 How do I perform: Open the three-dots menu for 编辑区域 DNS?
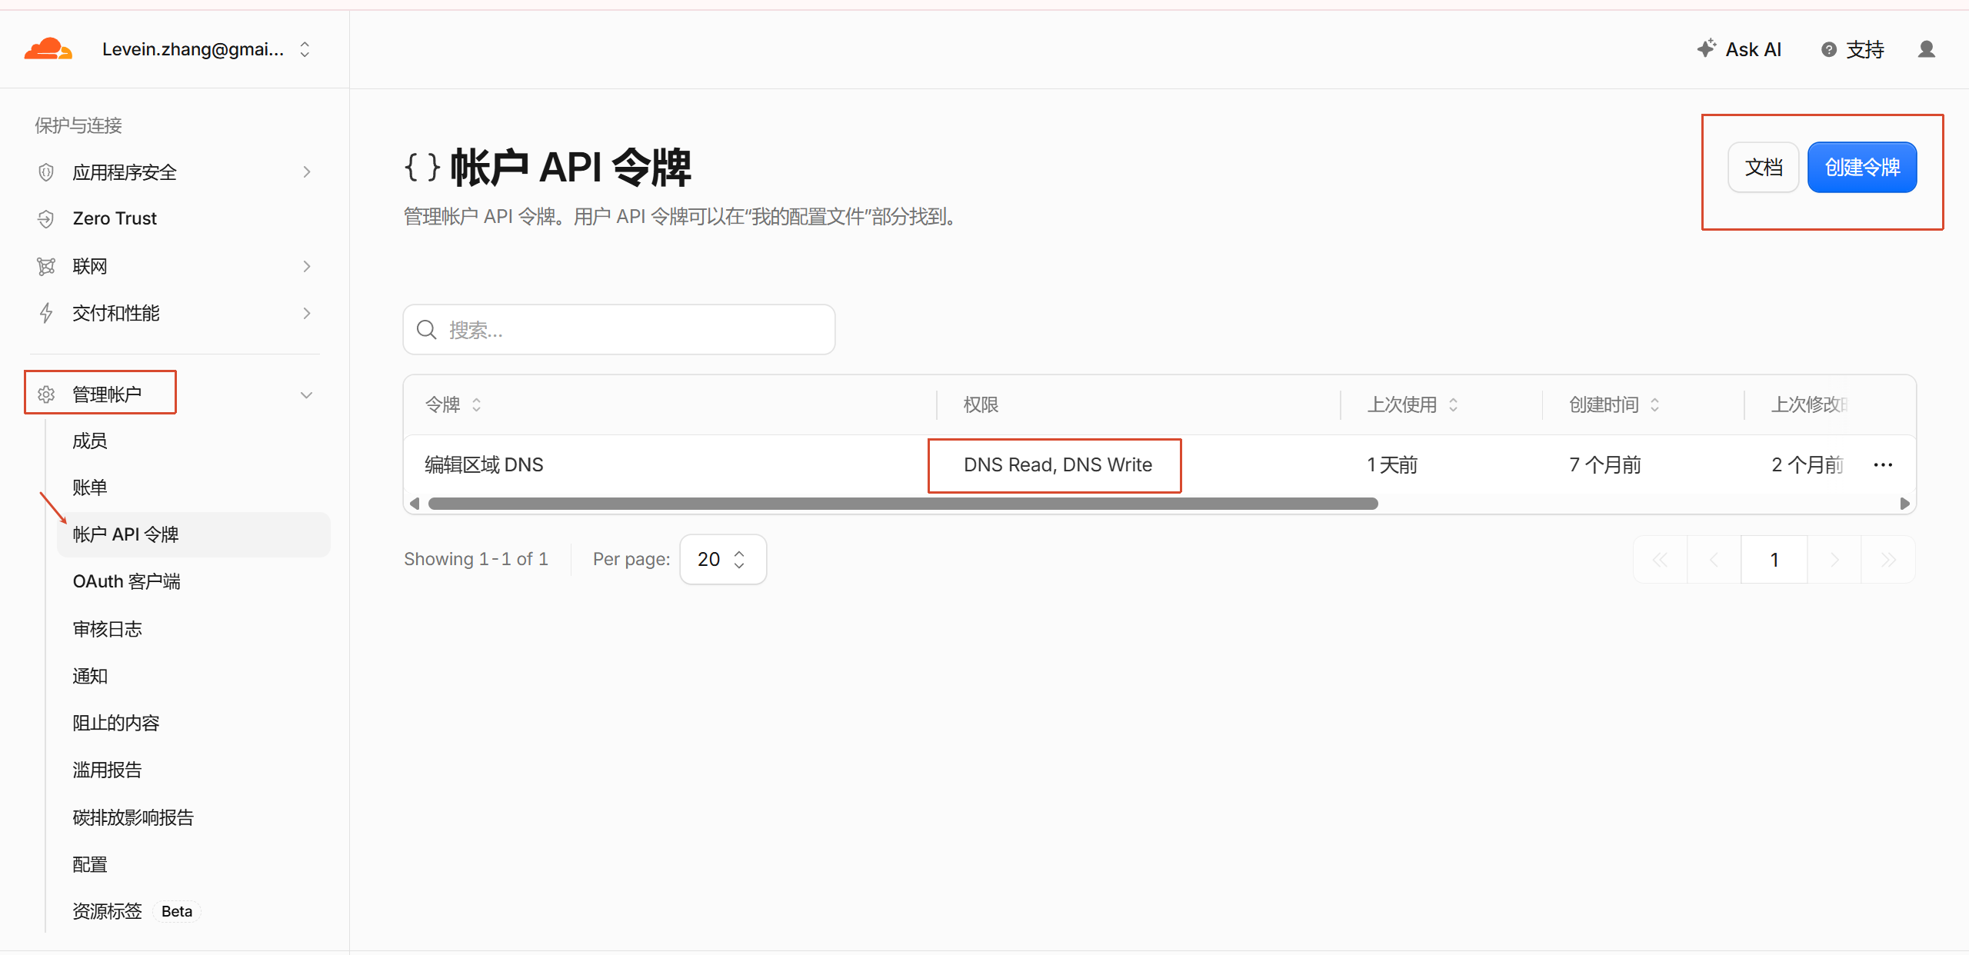(x=1883, y=464)
